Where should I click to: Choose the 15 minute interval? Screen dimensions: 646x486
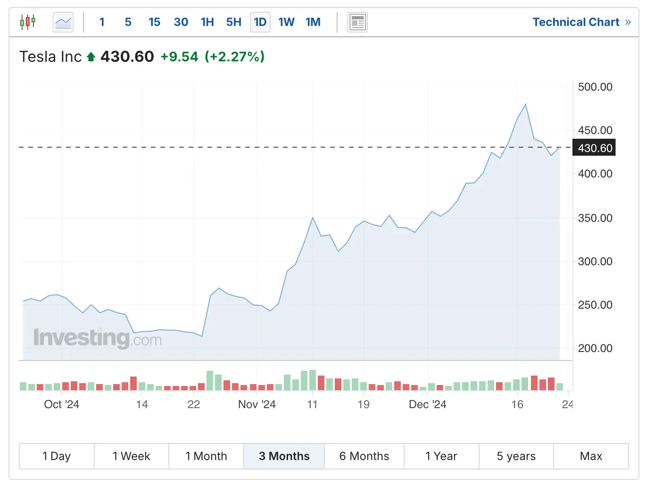click(154, 22)
